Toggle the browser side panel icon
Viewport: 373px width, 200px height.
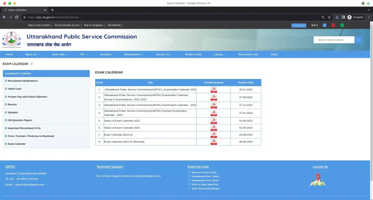[343, 17]
